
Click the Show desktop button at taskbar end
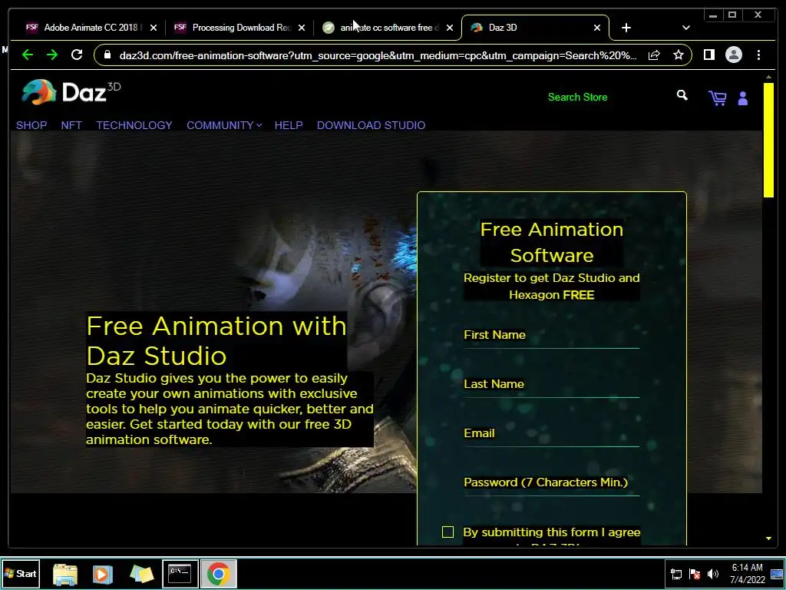[x=778, y=573]
